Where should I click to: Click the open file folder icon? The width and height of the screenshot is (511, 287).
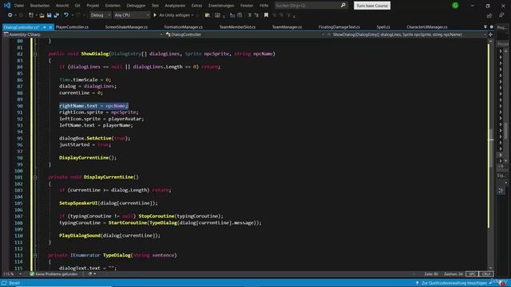(x=42, y=15)
